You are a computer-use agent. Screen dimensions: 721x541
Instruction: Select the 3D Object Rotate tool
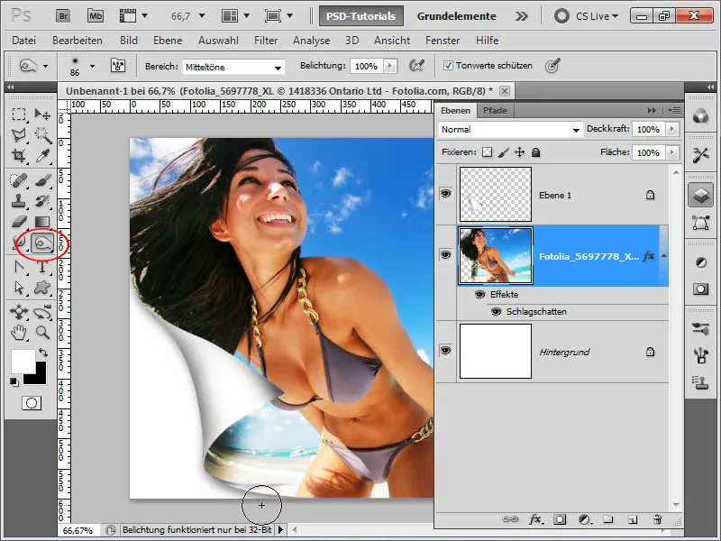point(18,312)
